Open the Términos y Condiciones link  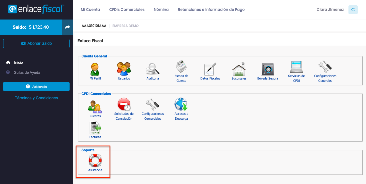coord(36,98)
